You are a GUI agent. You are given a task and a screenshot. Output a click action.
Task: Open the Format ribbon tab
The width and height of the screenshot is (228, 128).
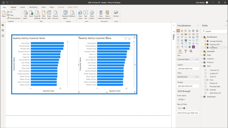click(x=61, y=7)
